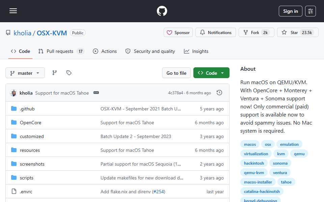The height and width of the screenshot is (202, 324).
Task: Open the virtualization topic tag
Action: click(256, 154)
